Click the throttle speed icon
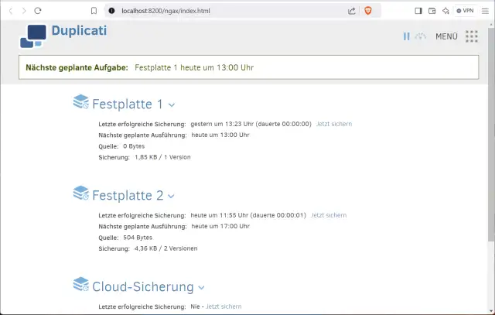Screen dimensions: 495x315 click(420, 36)
